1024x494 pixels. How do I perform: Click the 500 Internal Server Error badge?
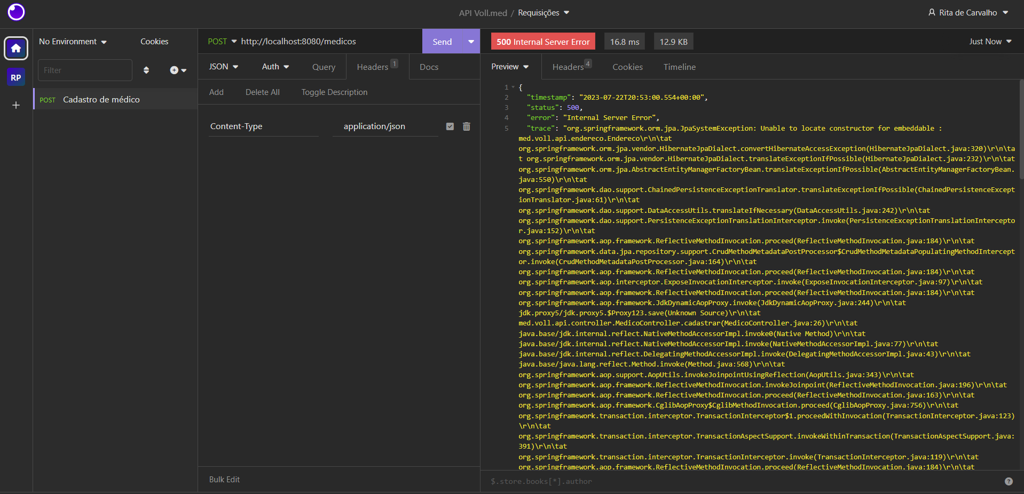543,42
